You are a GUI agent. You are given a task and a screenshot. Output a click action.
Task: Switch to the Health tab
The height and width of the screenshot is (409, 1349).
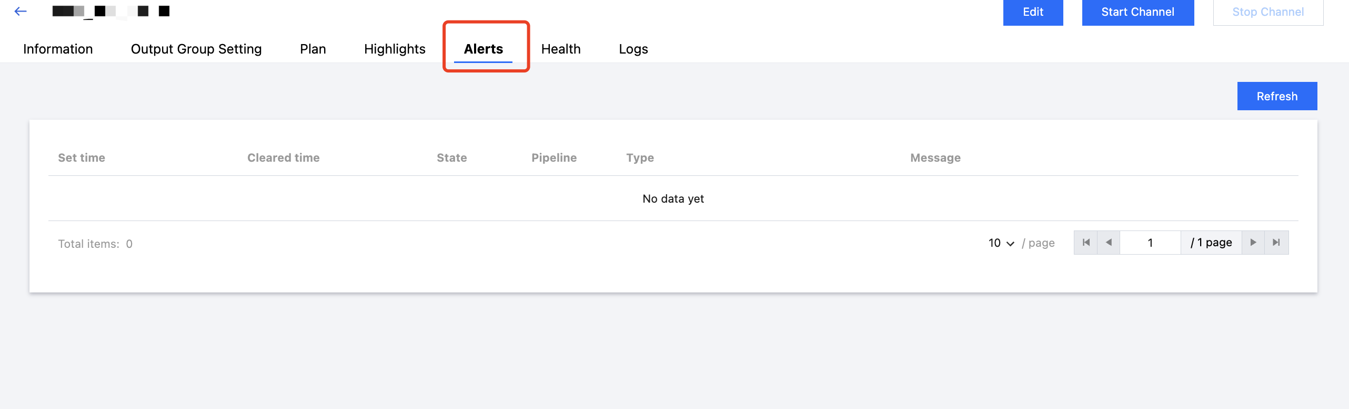pos(561,49)
